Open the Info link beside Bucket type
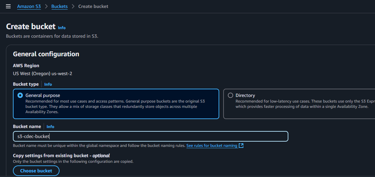Image resolution: width=375 pixels, height=177 pixels. click(x=48, y=84)
